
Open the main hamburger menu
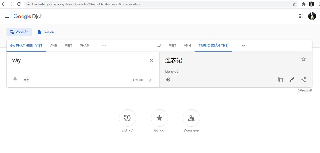[7, 16]
